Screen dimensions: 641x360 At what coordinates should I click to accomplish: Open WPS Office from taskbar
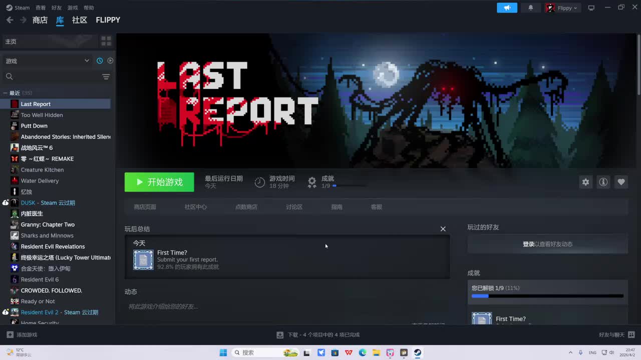(349, 352)
